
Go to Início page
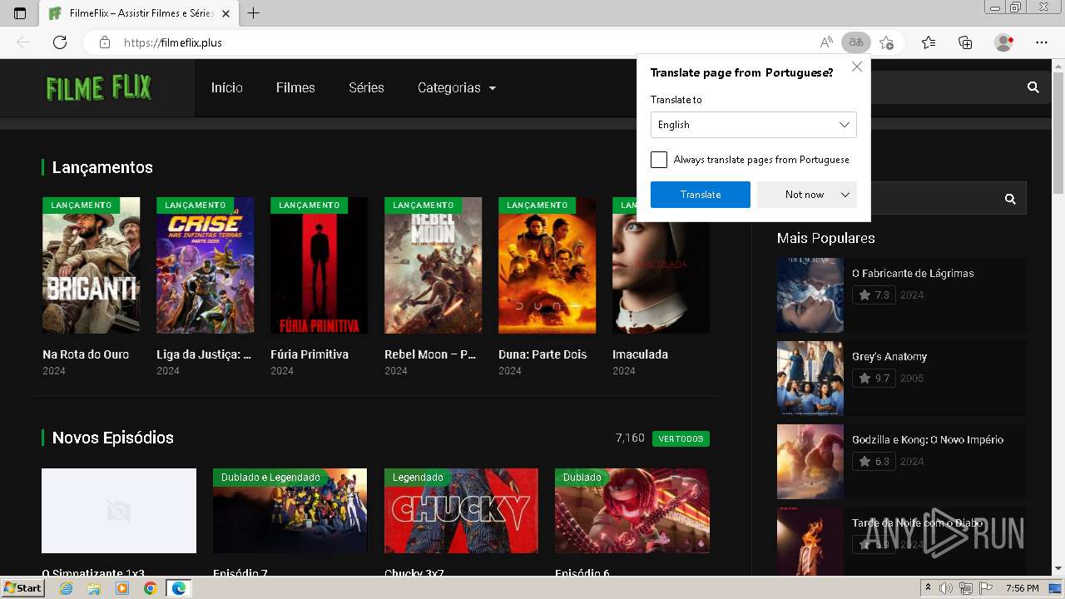click(227, 87)
